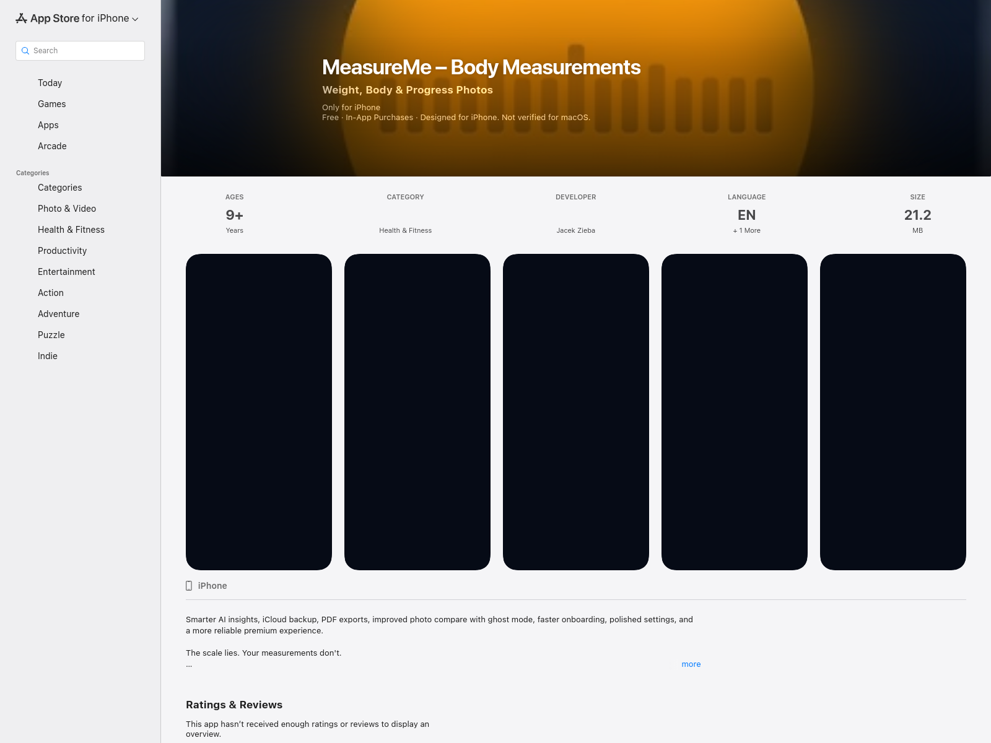Click the Jacek Zieba developer link
The height and width of the screenshot is (743, 991).
click(x=575, y=230)
